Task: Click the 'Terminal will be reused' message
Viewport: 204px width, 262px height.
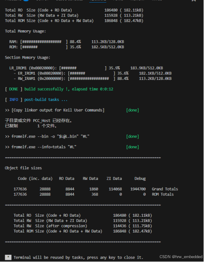Action: point(78,257)
